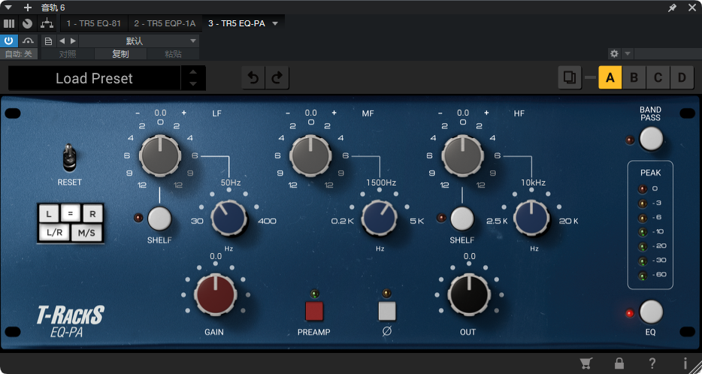Click the HF gain knob
This screenshot has width=702, height=374.
[x=462, y=155]
